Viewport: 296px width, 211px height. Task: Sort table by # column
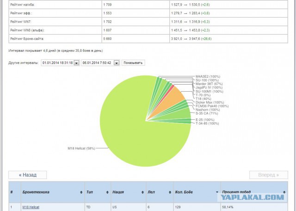(14, 192)
